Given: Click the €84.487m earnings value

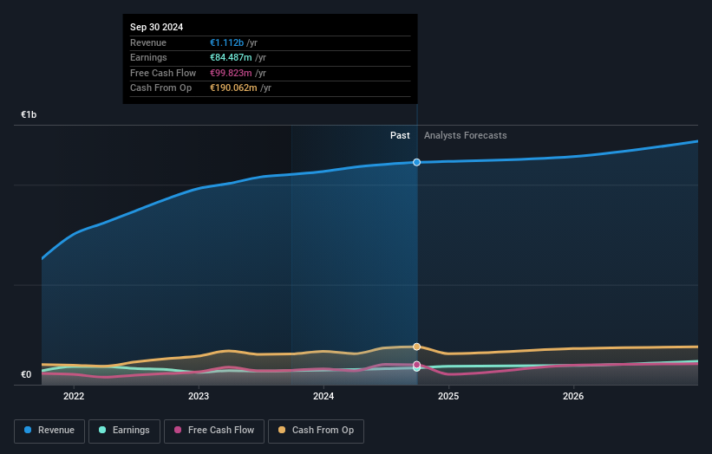Looking at the screenshot, I should (231, 57).
